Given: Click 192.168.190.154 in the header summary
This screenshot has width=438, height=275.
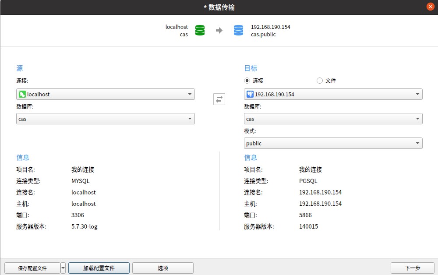Looking at the screenshot, I should 270,27.
